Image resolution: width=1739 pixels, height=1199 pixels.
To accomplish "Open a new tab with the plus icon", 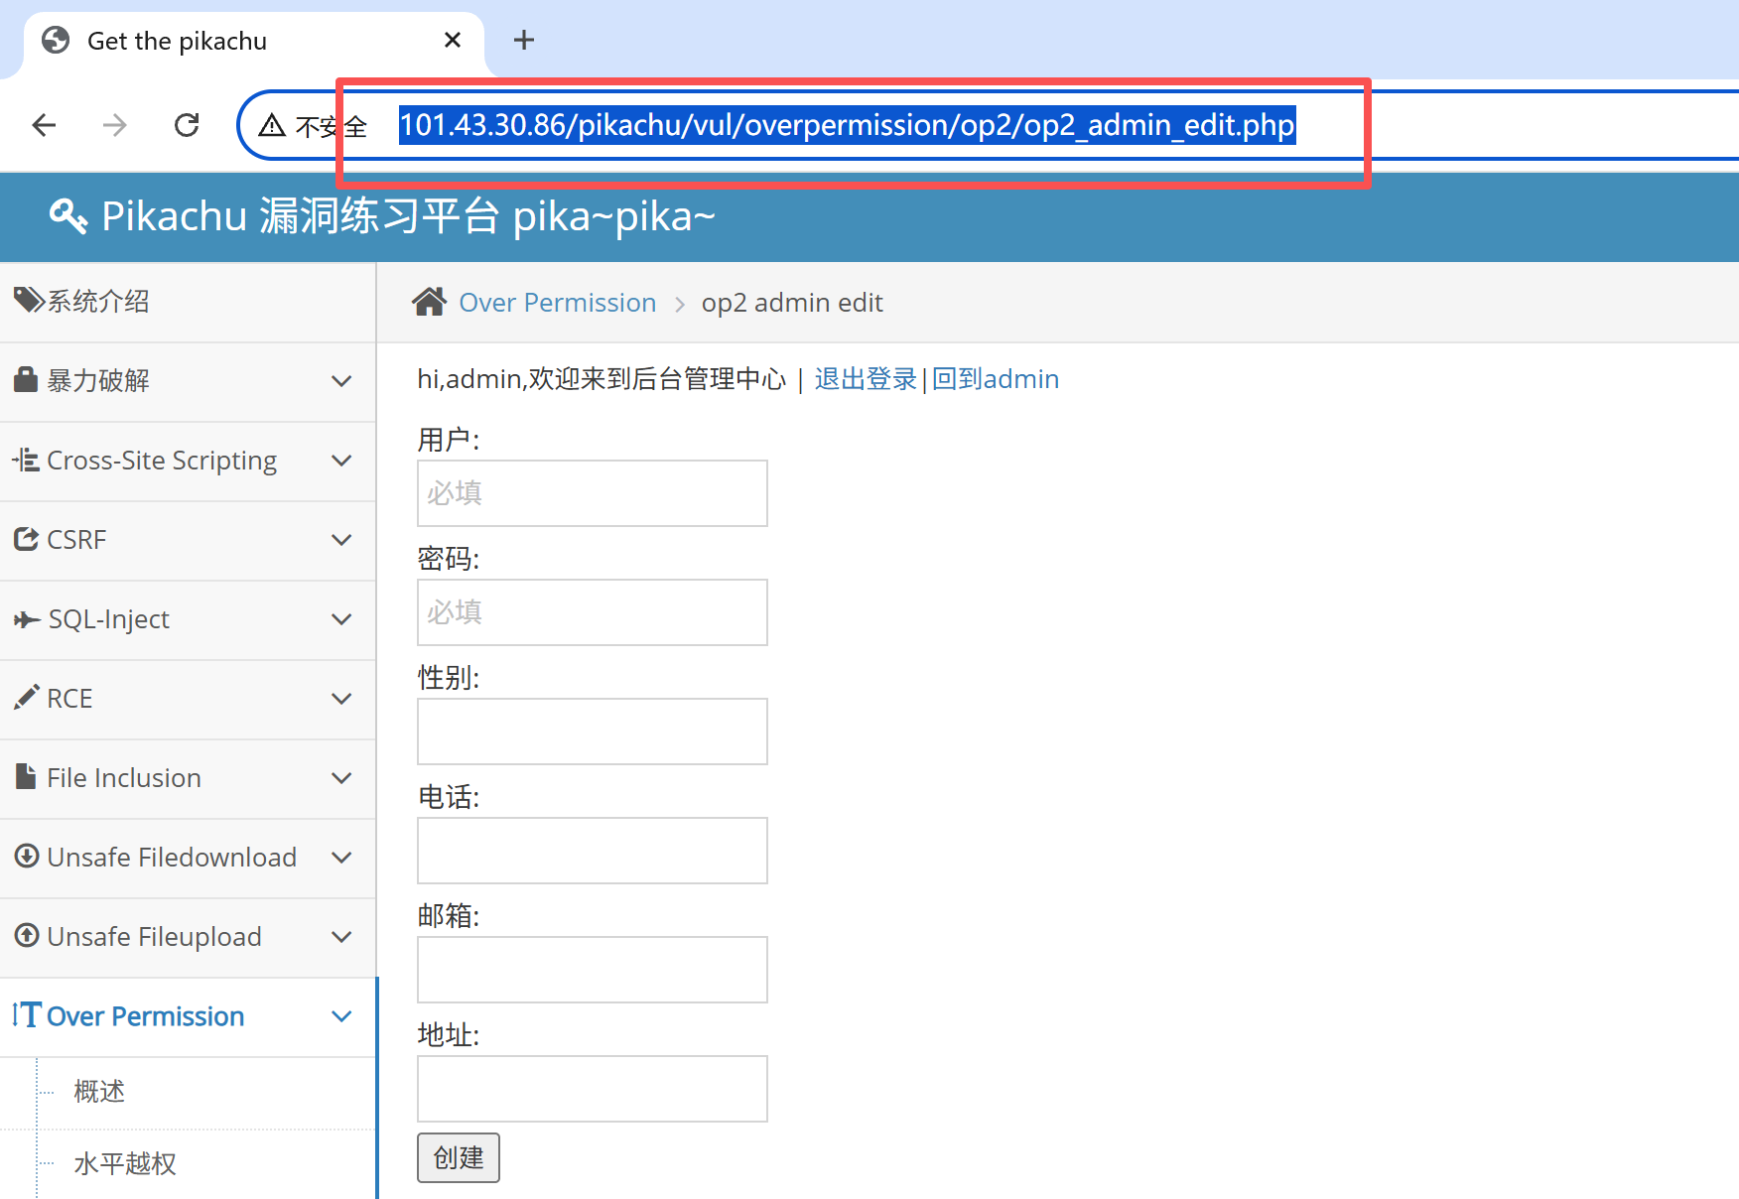I will [x=524, y=40].
